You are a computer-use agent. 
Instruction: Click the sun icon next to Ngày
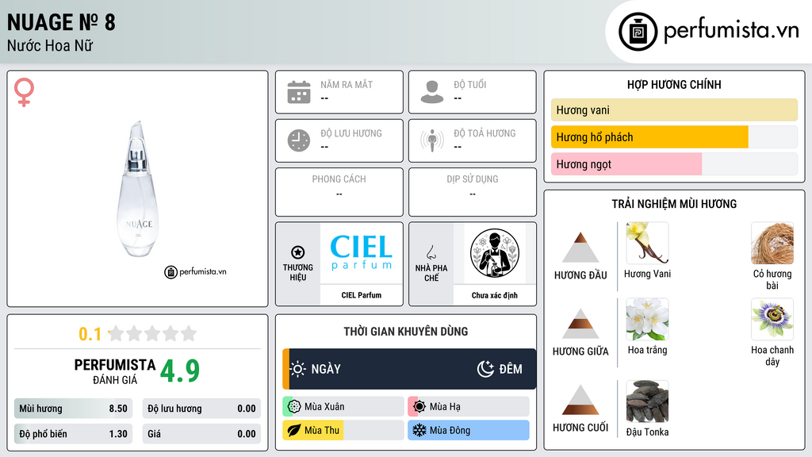click(298, 369)
